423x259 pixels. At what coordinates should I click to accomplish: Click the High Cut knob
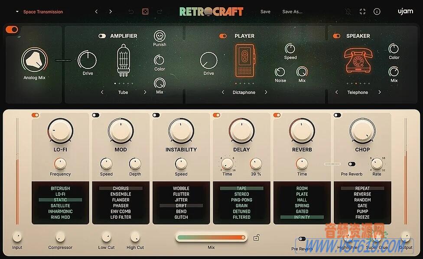(x=135, y=237)
